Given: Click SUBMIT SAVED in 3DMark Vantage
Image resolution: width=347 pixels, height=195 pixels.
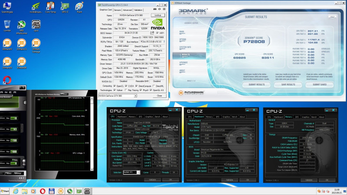Looking at the screenshot, I should coord(320,84).
